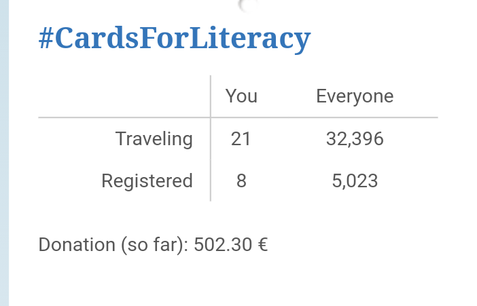Click everyone's registered count 5,023

coord(355,180)
